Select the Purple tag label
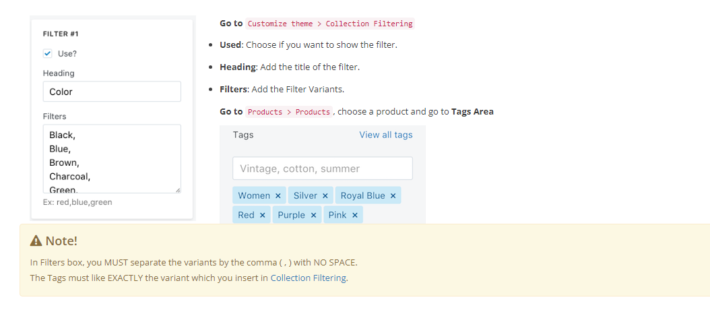This screenshot has width=710, height=314. (291, 215)
